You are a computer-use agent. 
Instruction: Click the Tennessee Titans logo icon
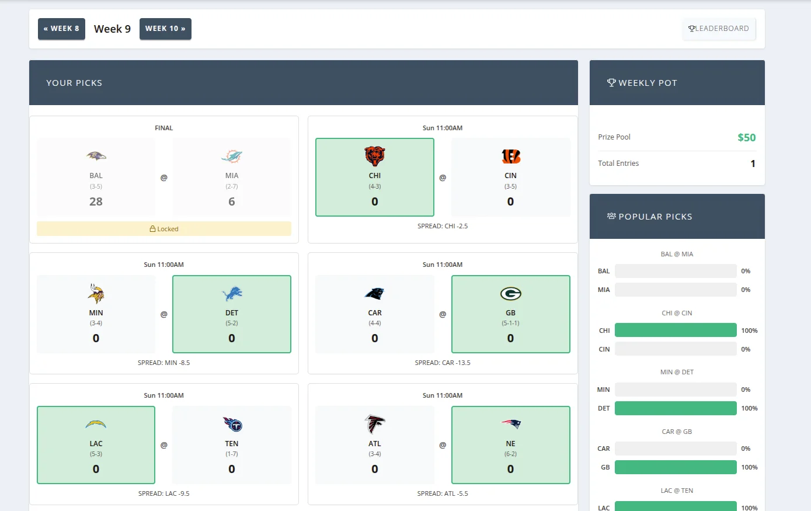(x=232, y=424)
